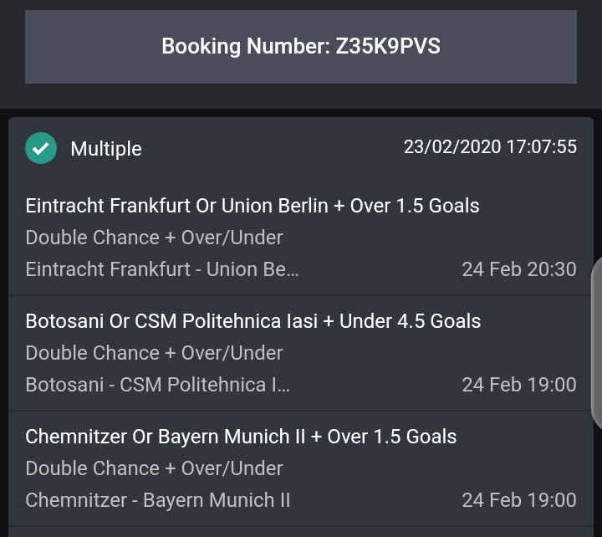Viewport: 602px width, 537px height.
Task: Click Chemnitzer match 24 Feb 19:00 time
Action: 519,500
